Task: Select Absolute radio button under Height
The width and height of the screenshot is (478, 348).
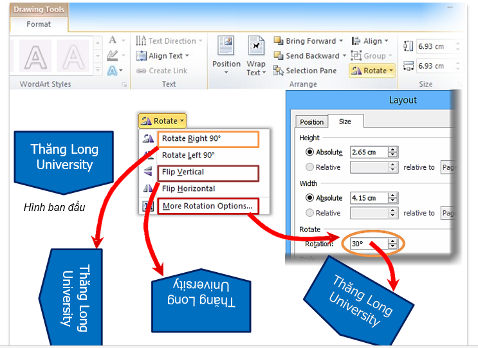Action: coord(309,152)
